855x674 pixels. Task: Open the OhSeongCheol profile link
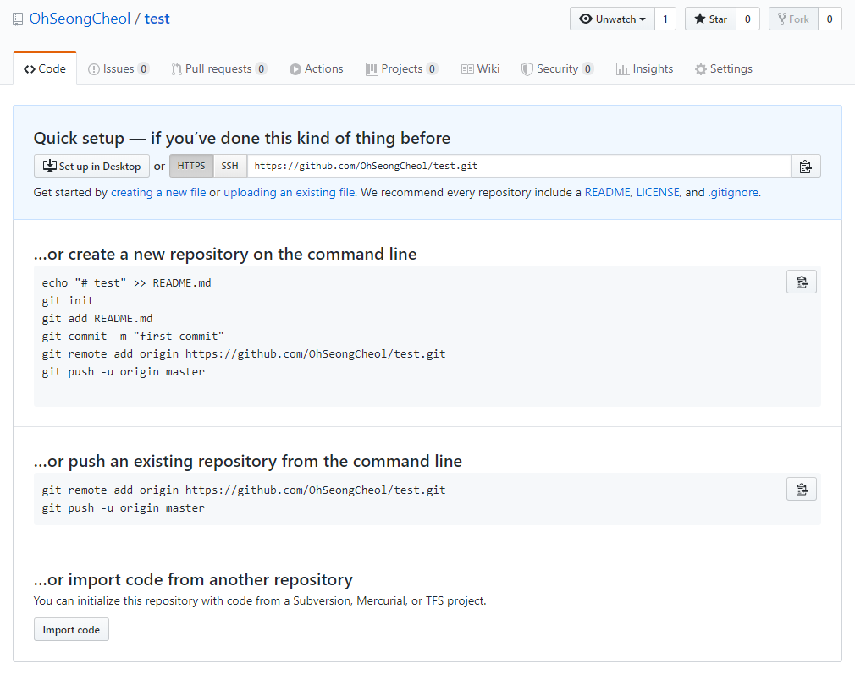(x=80, y=19)
